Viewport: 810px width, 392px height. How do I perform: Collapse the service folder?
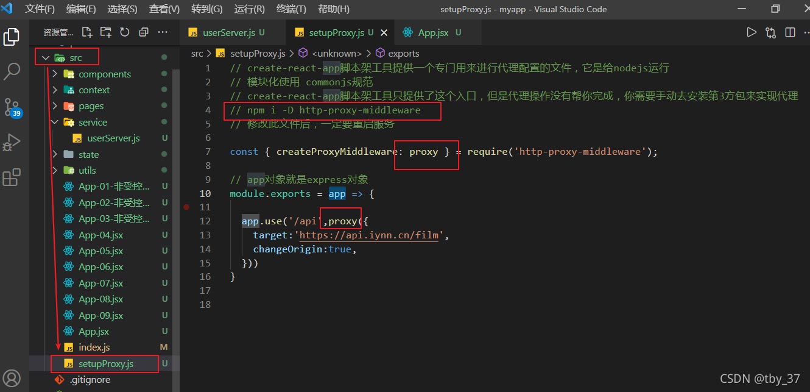click(55, 123)
